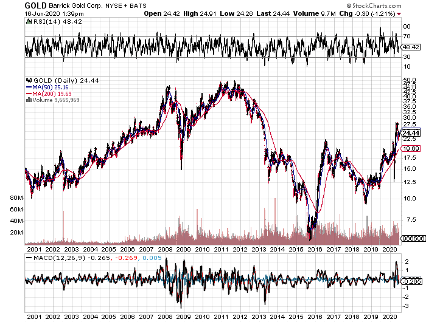Click the 'RSI(14) 48.42' panel label
Image resolution: width=426 pixels, height=322 pixels.
point(58,21)
